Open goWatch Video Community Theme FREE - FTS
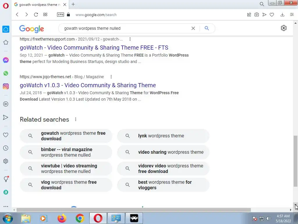This screenshot has height=224, width=298. click(94, 48)
